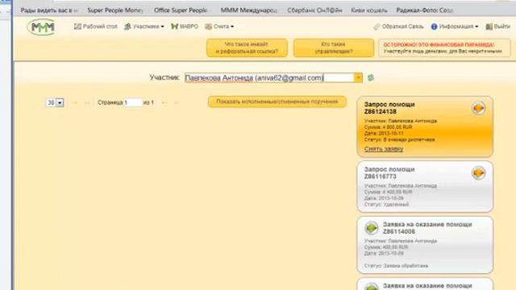Click orange arrow on request Z86124138

tap(478, 108)
